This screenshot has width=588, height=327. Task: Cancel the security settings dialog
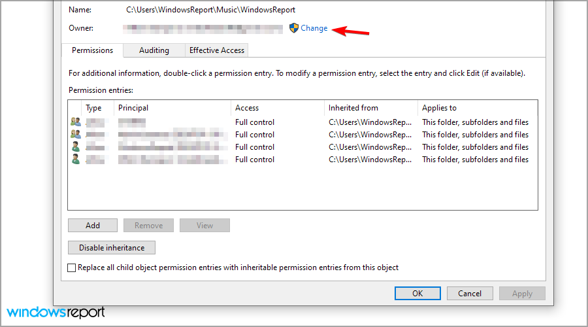point(470,294)
